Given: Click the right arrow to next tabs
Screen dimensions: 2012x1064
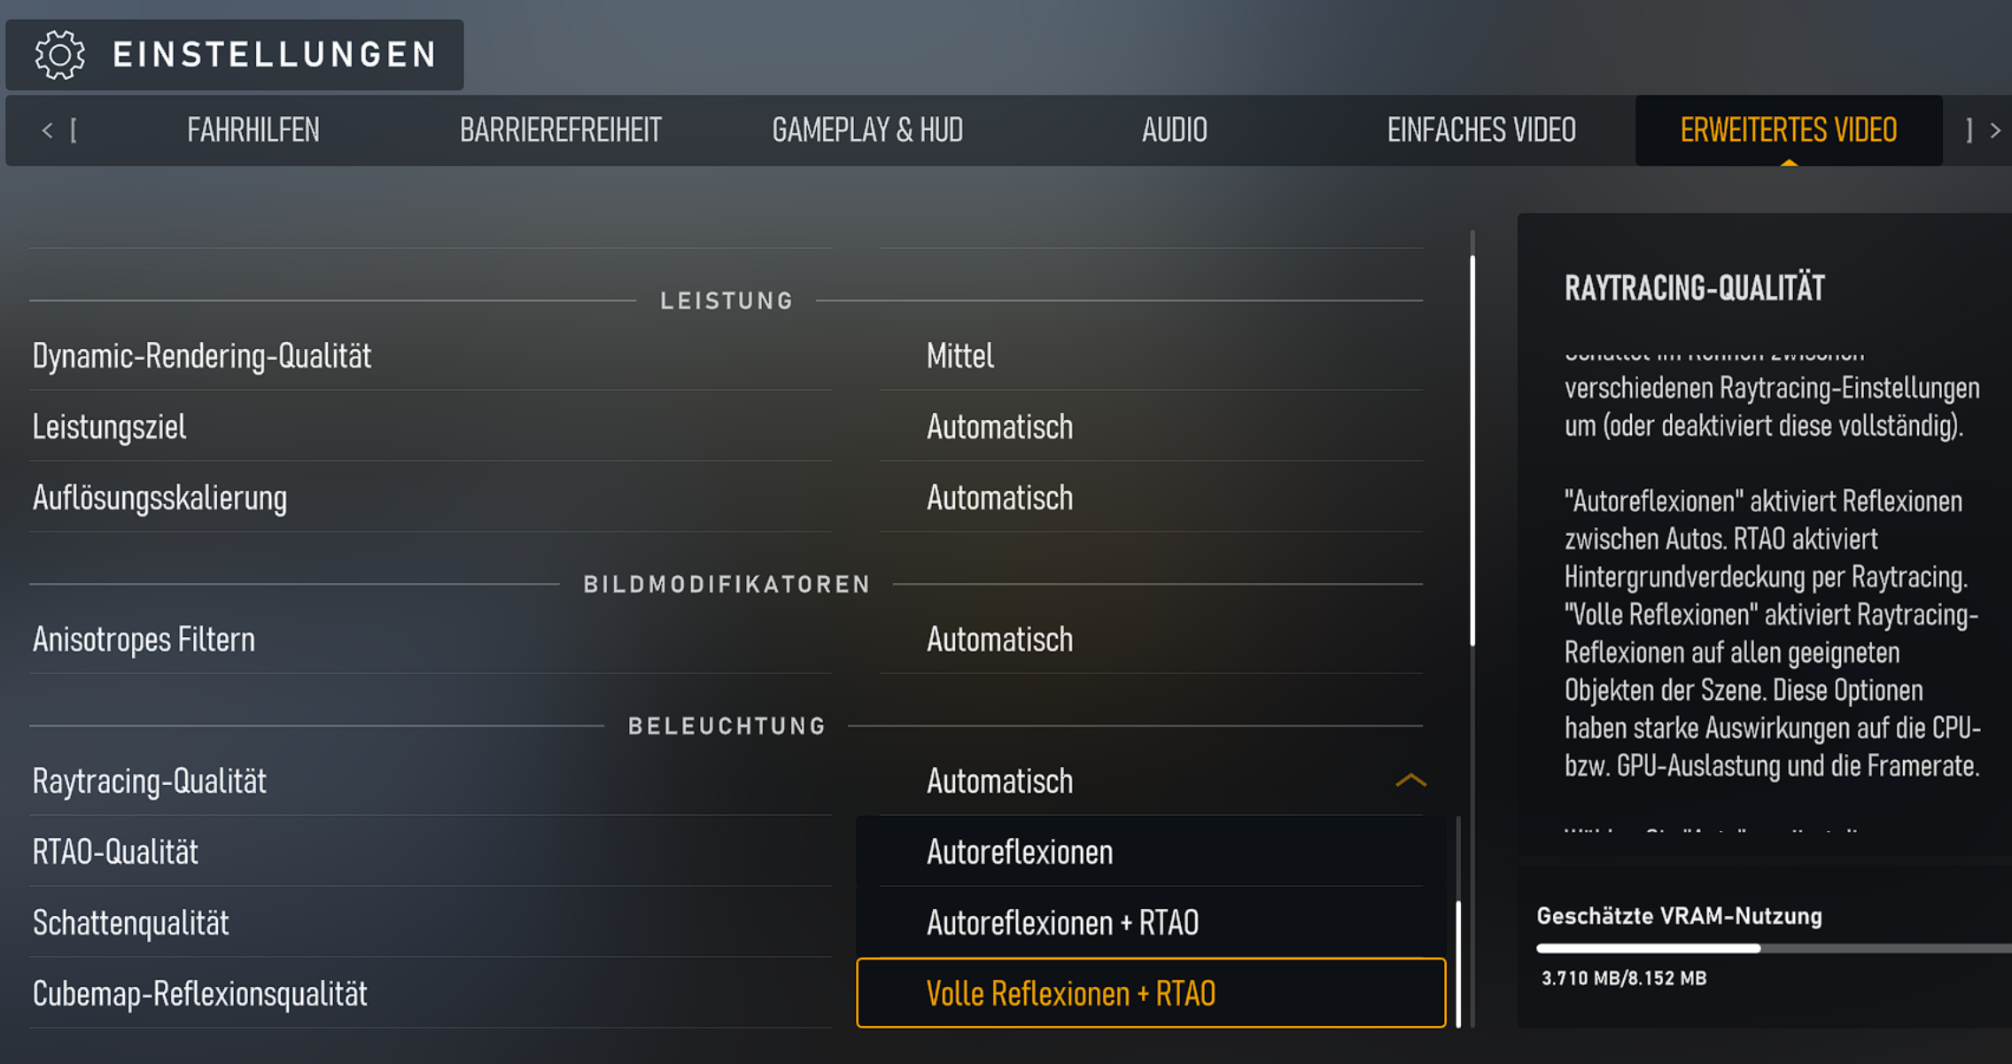Looking at the screenshot, I should pos(1995,131).
